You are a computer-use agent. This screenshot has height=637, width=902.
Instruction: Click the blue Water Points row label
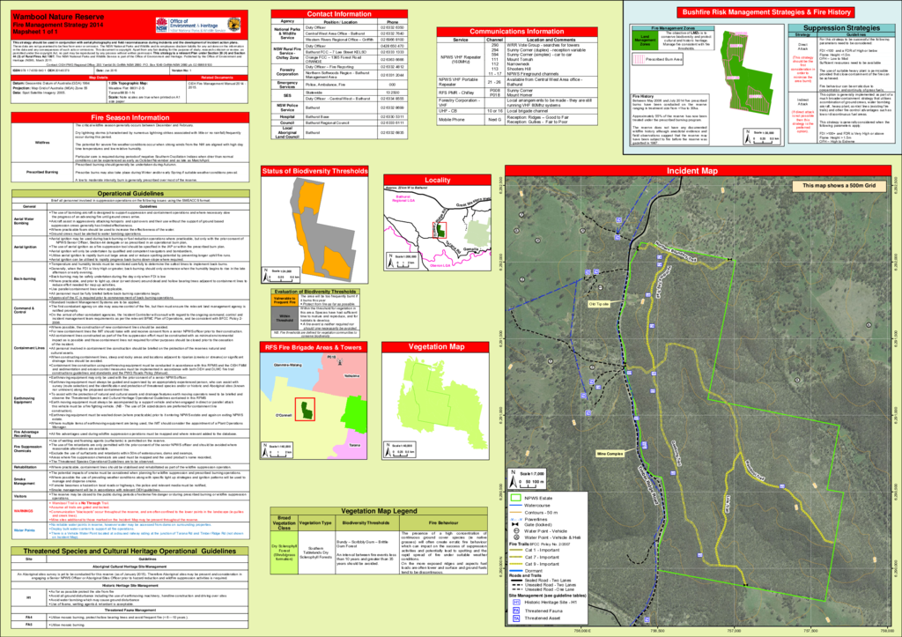pos(24,530)
